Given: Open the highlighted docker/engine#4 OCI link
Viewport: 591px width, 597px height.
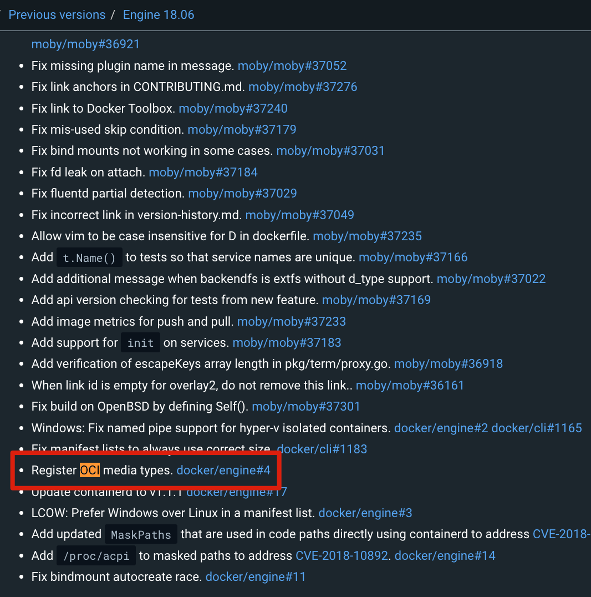Looking at the screenshot, I should [x=223, y=470].
